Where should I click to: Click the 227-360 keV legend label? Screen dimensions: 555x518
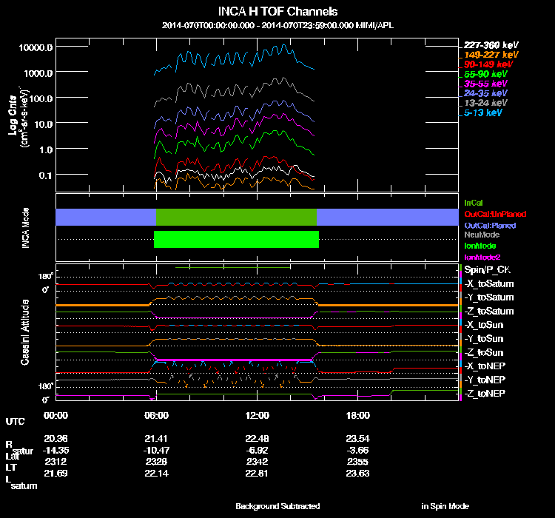coord(491,45)
